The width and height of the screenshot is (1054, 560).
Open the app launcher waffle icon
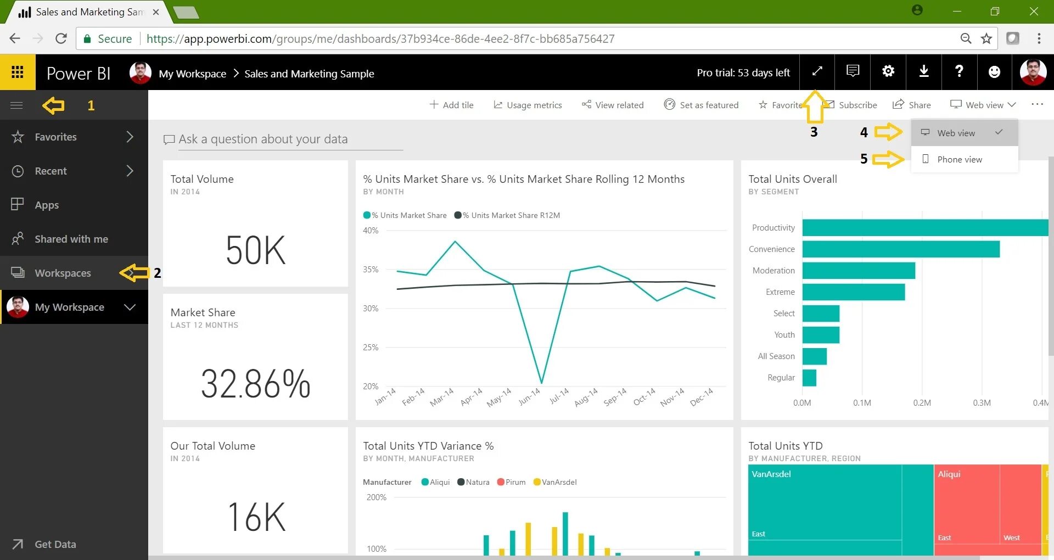pos(18,72)
